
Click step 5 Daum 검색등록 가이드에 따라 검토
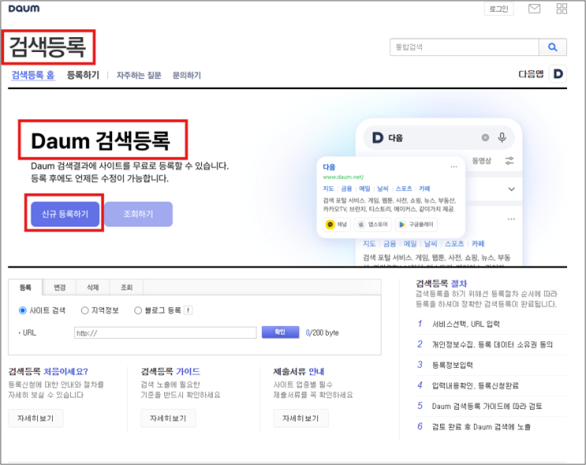click(487, 407)
